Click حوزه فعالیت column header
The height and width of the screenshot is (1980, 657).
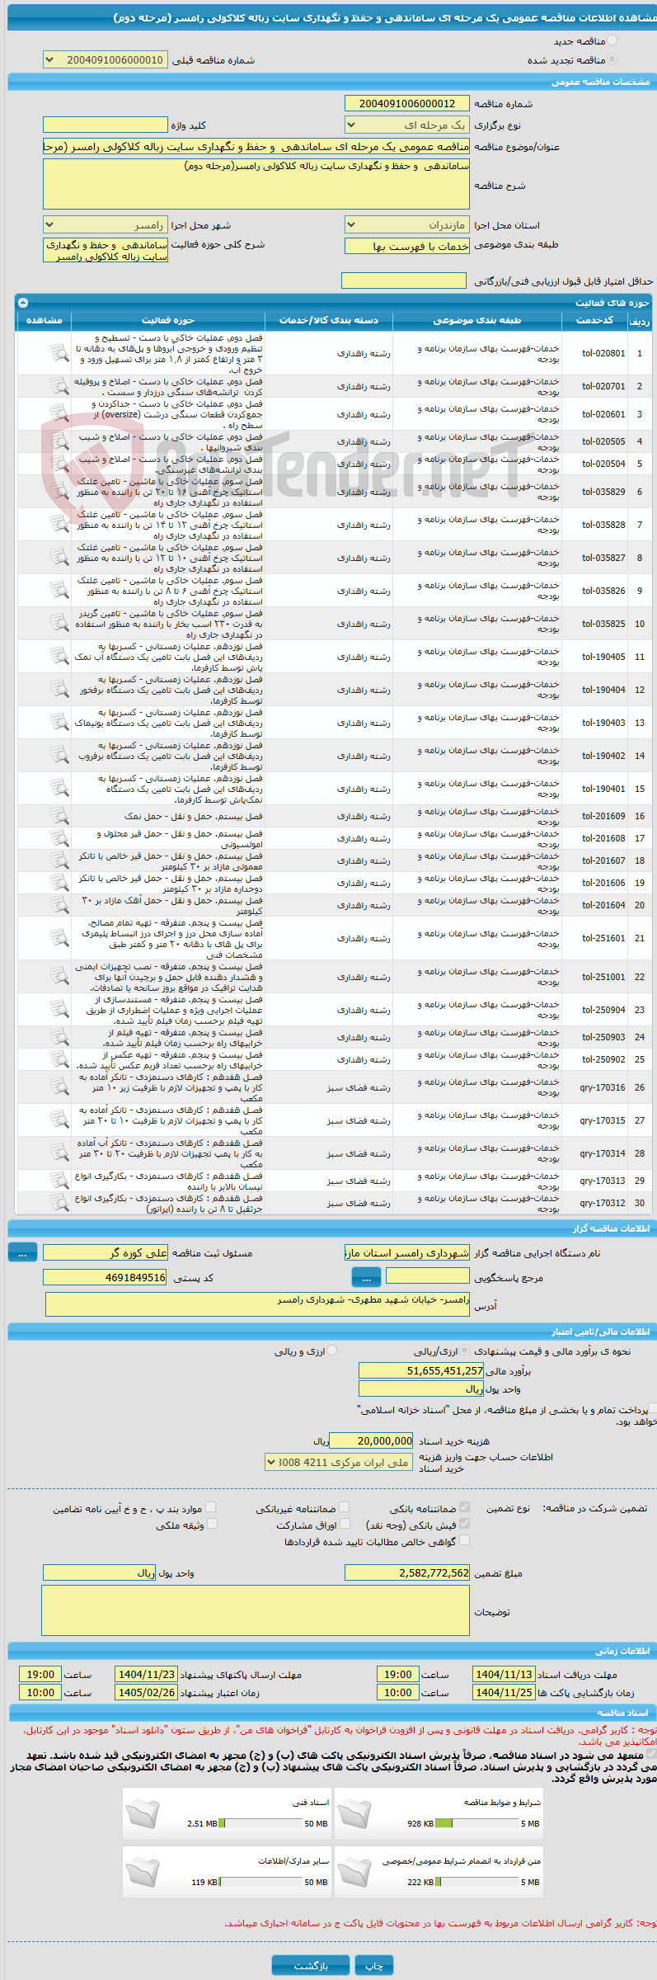168,320
